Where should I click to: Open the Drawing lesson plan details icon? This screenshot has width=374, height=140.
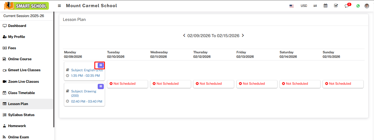coord(101,86)
